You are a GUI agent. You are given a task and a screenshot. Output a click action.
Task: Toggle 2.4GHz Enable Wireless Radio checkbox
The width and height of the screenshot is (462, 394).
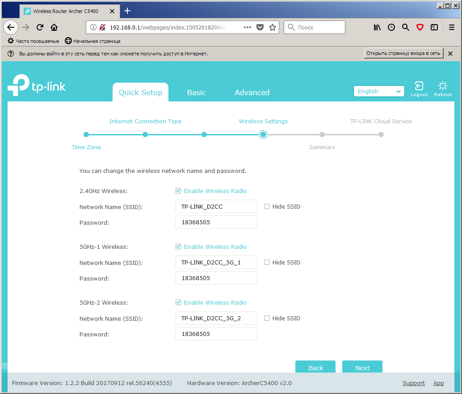(178, 191)
